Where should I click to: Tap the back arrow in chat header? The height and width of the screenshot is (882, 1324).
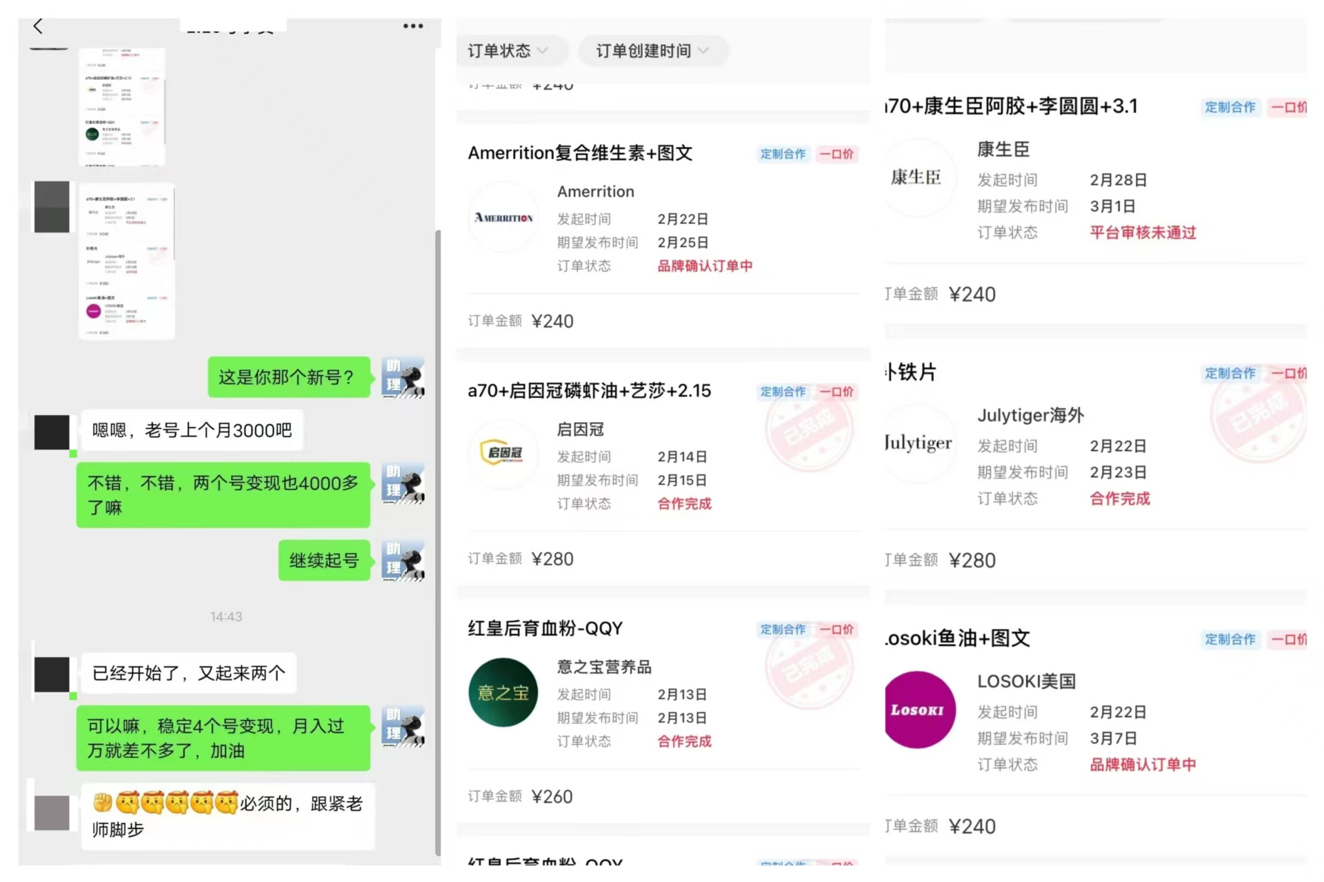[38, 26]
